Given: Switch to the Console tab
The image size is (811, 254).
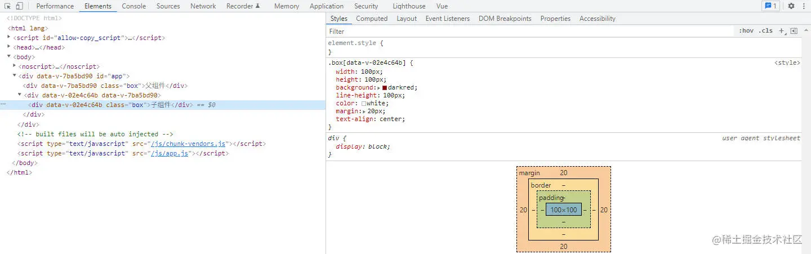Looking at the screenshot, I should point(134,6).
